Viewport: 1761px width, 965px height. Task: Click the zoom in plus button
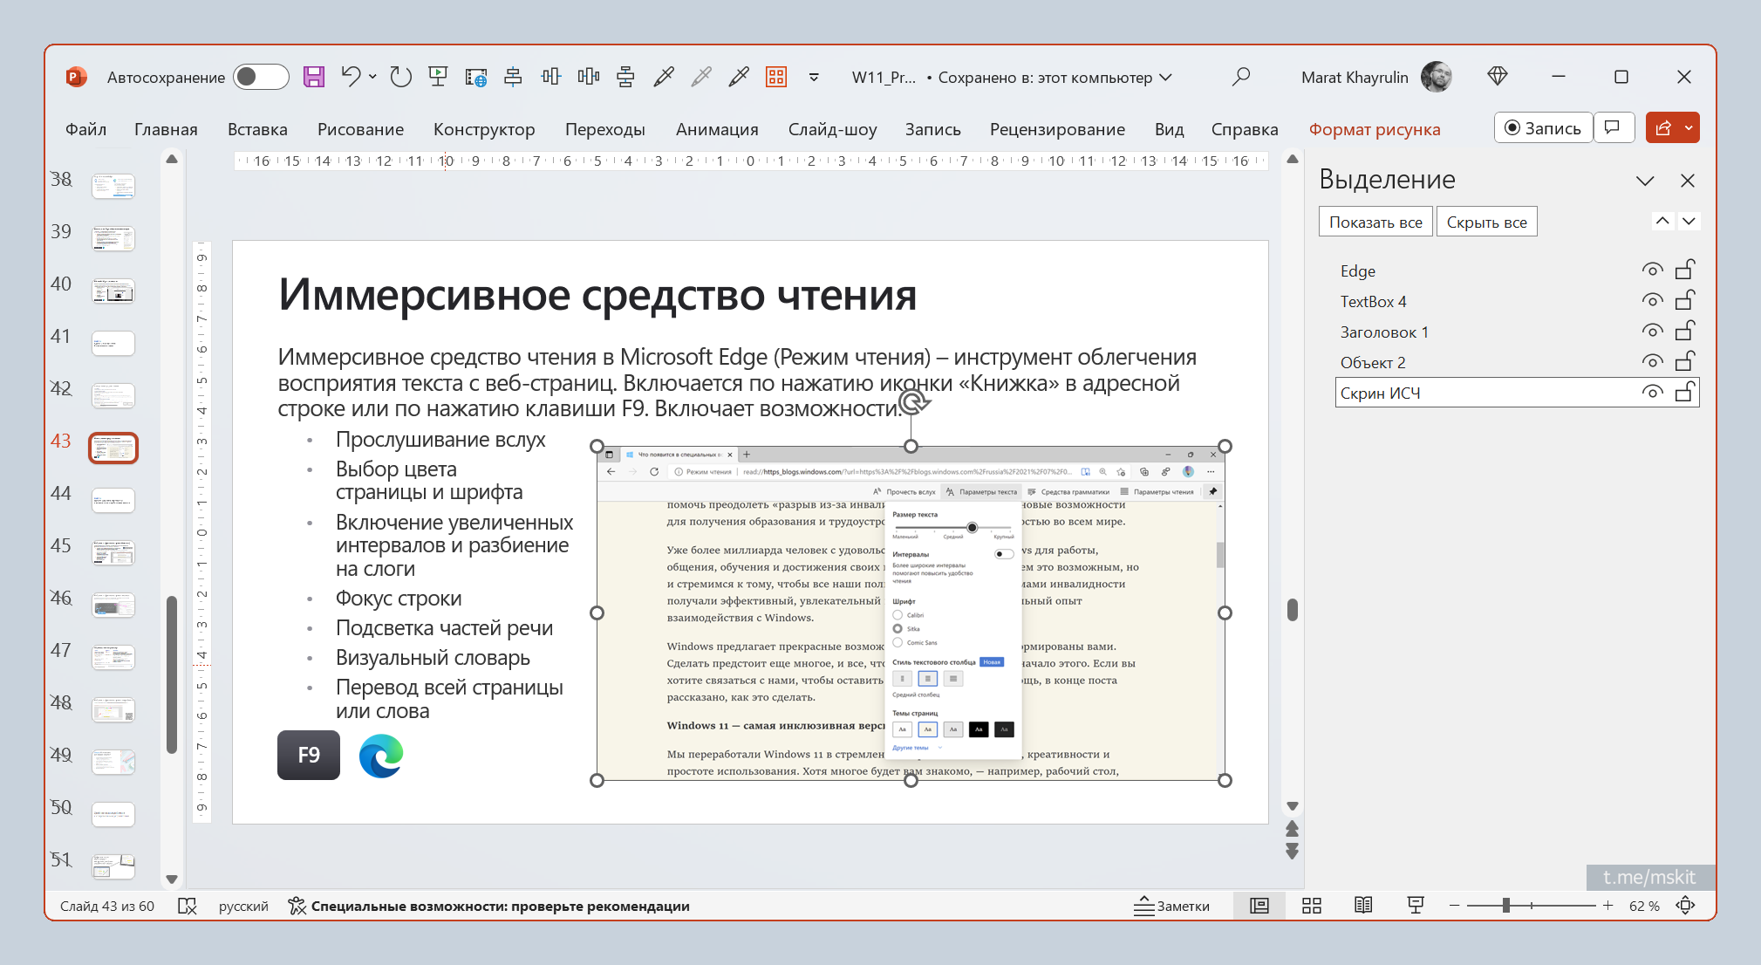1607,906
